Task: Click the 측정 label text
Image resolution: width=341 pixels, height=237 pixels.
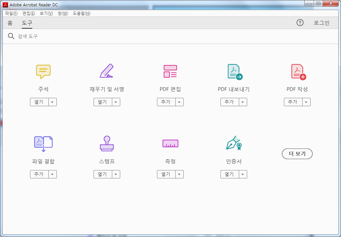Action: 170,161
